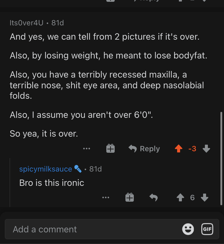This screenshot has width=224, height=244.
Task: Open the emoji picker in comment box
Action: [x=188, y=229]
